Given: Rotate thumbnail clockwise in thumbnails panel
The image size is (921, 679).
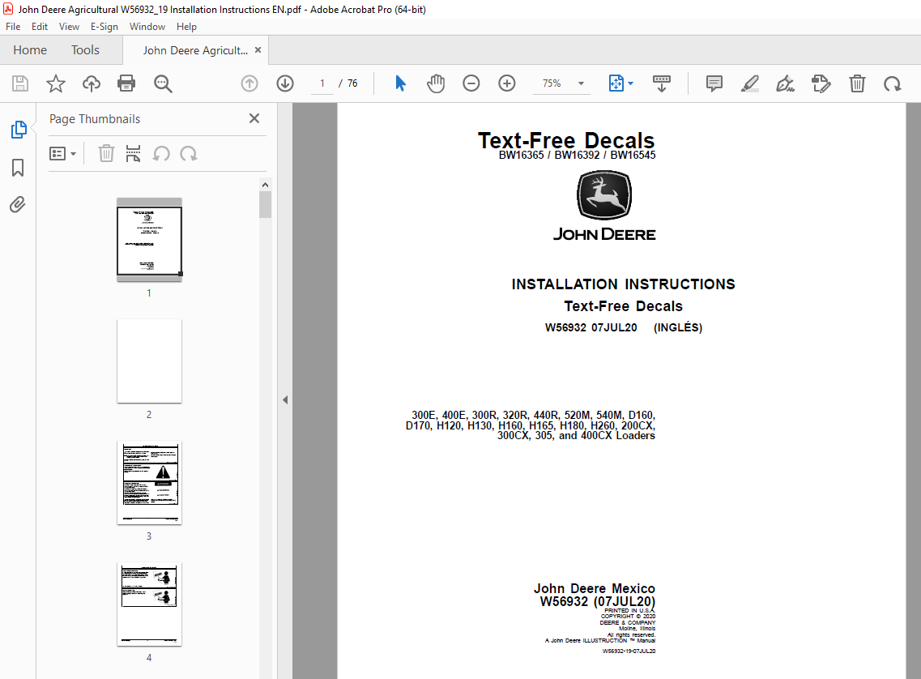Looking at the screenshot, I should pos(189,154).
